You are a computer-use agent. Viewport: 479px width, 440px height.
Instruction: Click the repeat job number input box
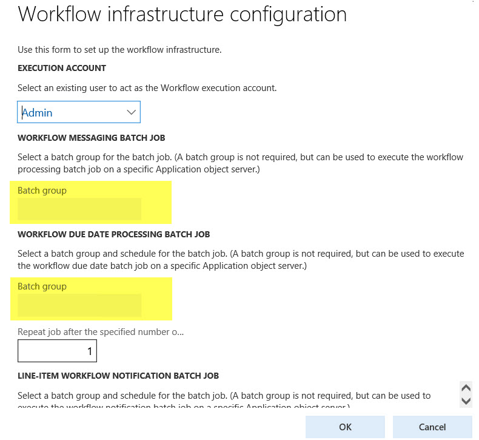click(x=57, y=351)
